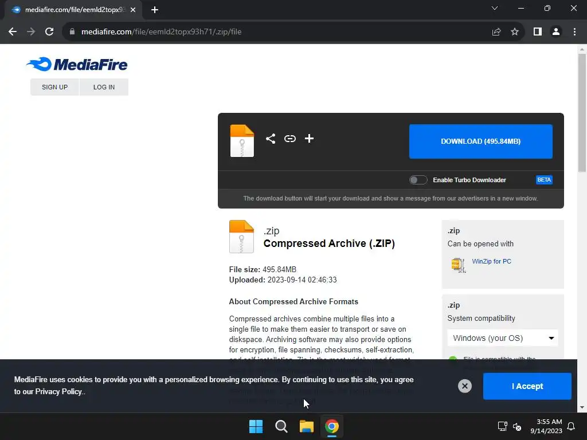Add file using the plus icon
This screenshot has height=440, width=587.
(309, 139)
